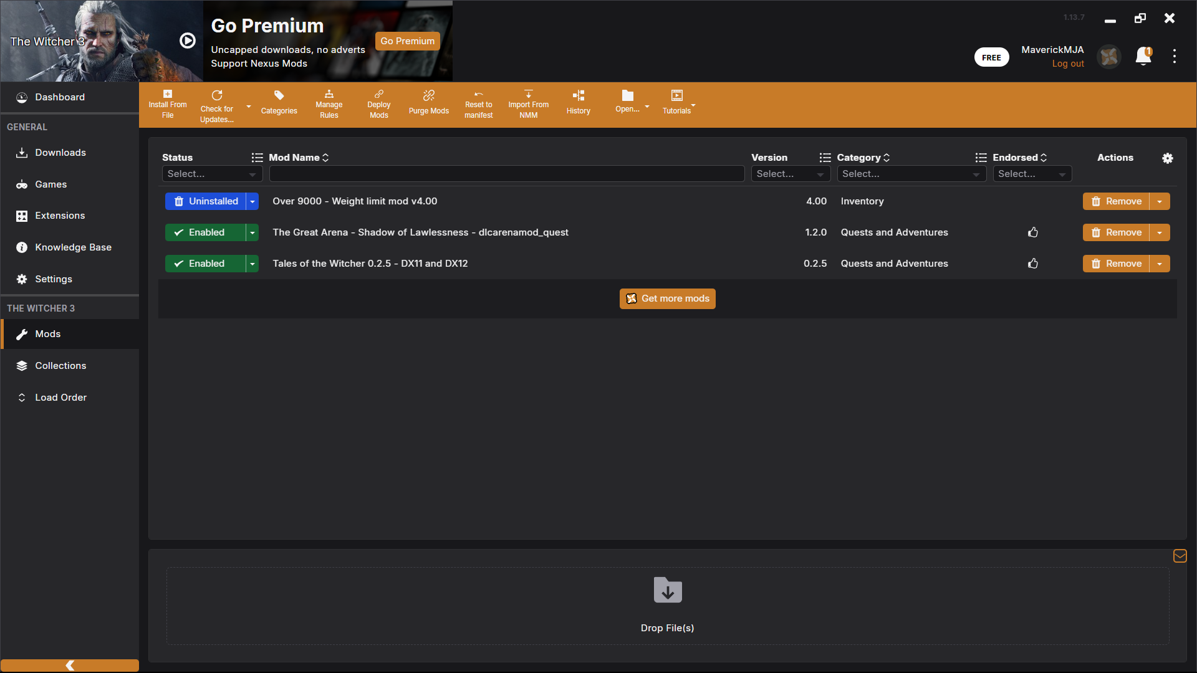Click Go Premium button

[407, 41]
